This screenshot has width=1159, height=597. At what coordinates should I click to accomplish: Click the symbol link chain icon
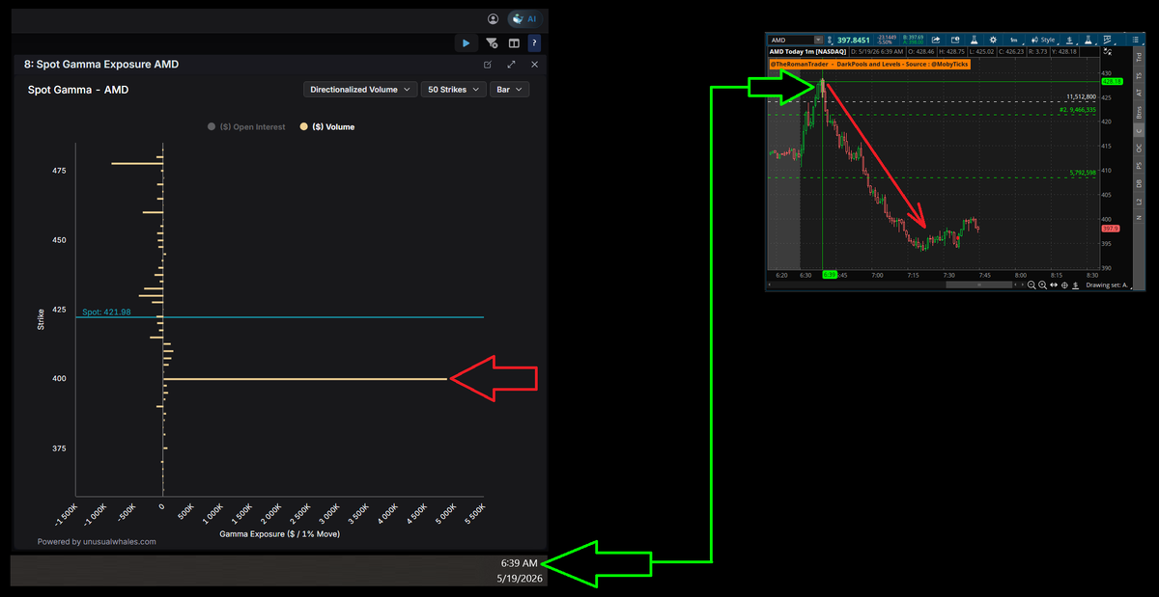[830, 41]
